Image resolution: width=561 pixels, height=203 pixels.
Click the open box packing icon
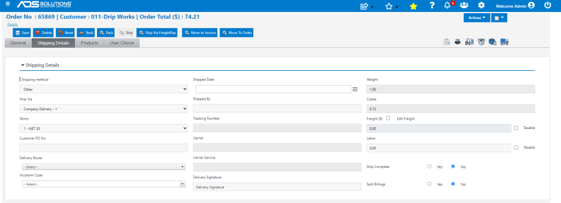coord(481,42)
